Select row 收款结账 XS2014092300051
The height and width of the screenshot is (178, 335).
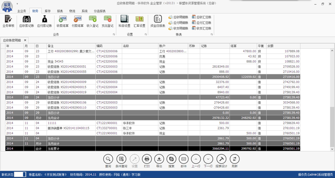pos(153,67)
